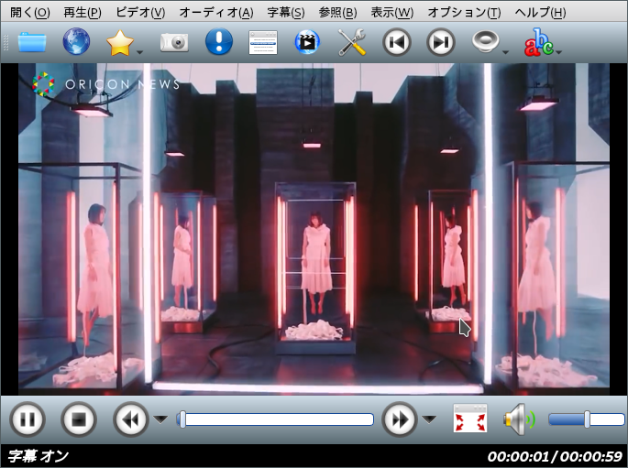
Task: Mute audio with the speaker icon
Action: pyautogui.click(x=519, y=419)
